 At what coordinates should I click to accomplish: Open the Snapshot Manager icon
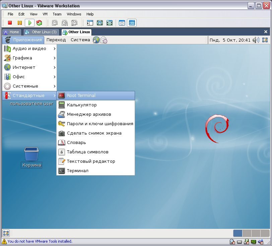[x=74, y=23]
